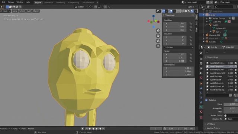238x134 pixels.
Task: Toggle the eyelidTop.left shape key checkbox
Action: (235, 80)
